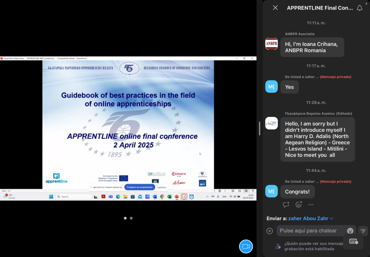Screen dimensions: 370x257
Task: Click the blue stop sharing button in the banner
Action: pyautogui.click(x=139, y=187)
